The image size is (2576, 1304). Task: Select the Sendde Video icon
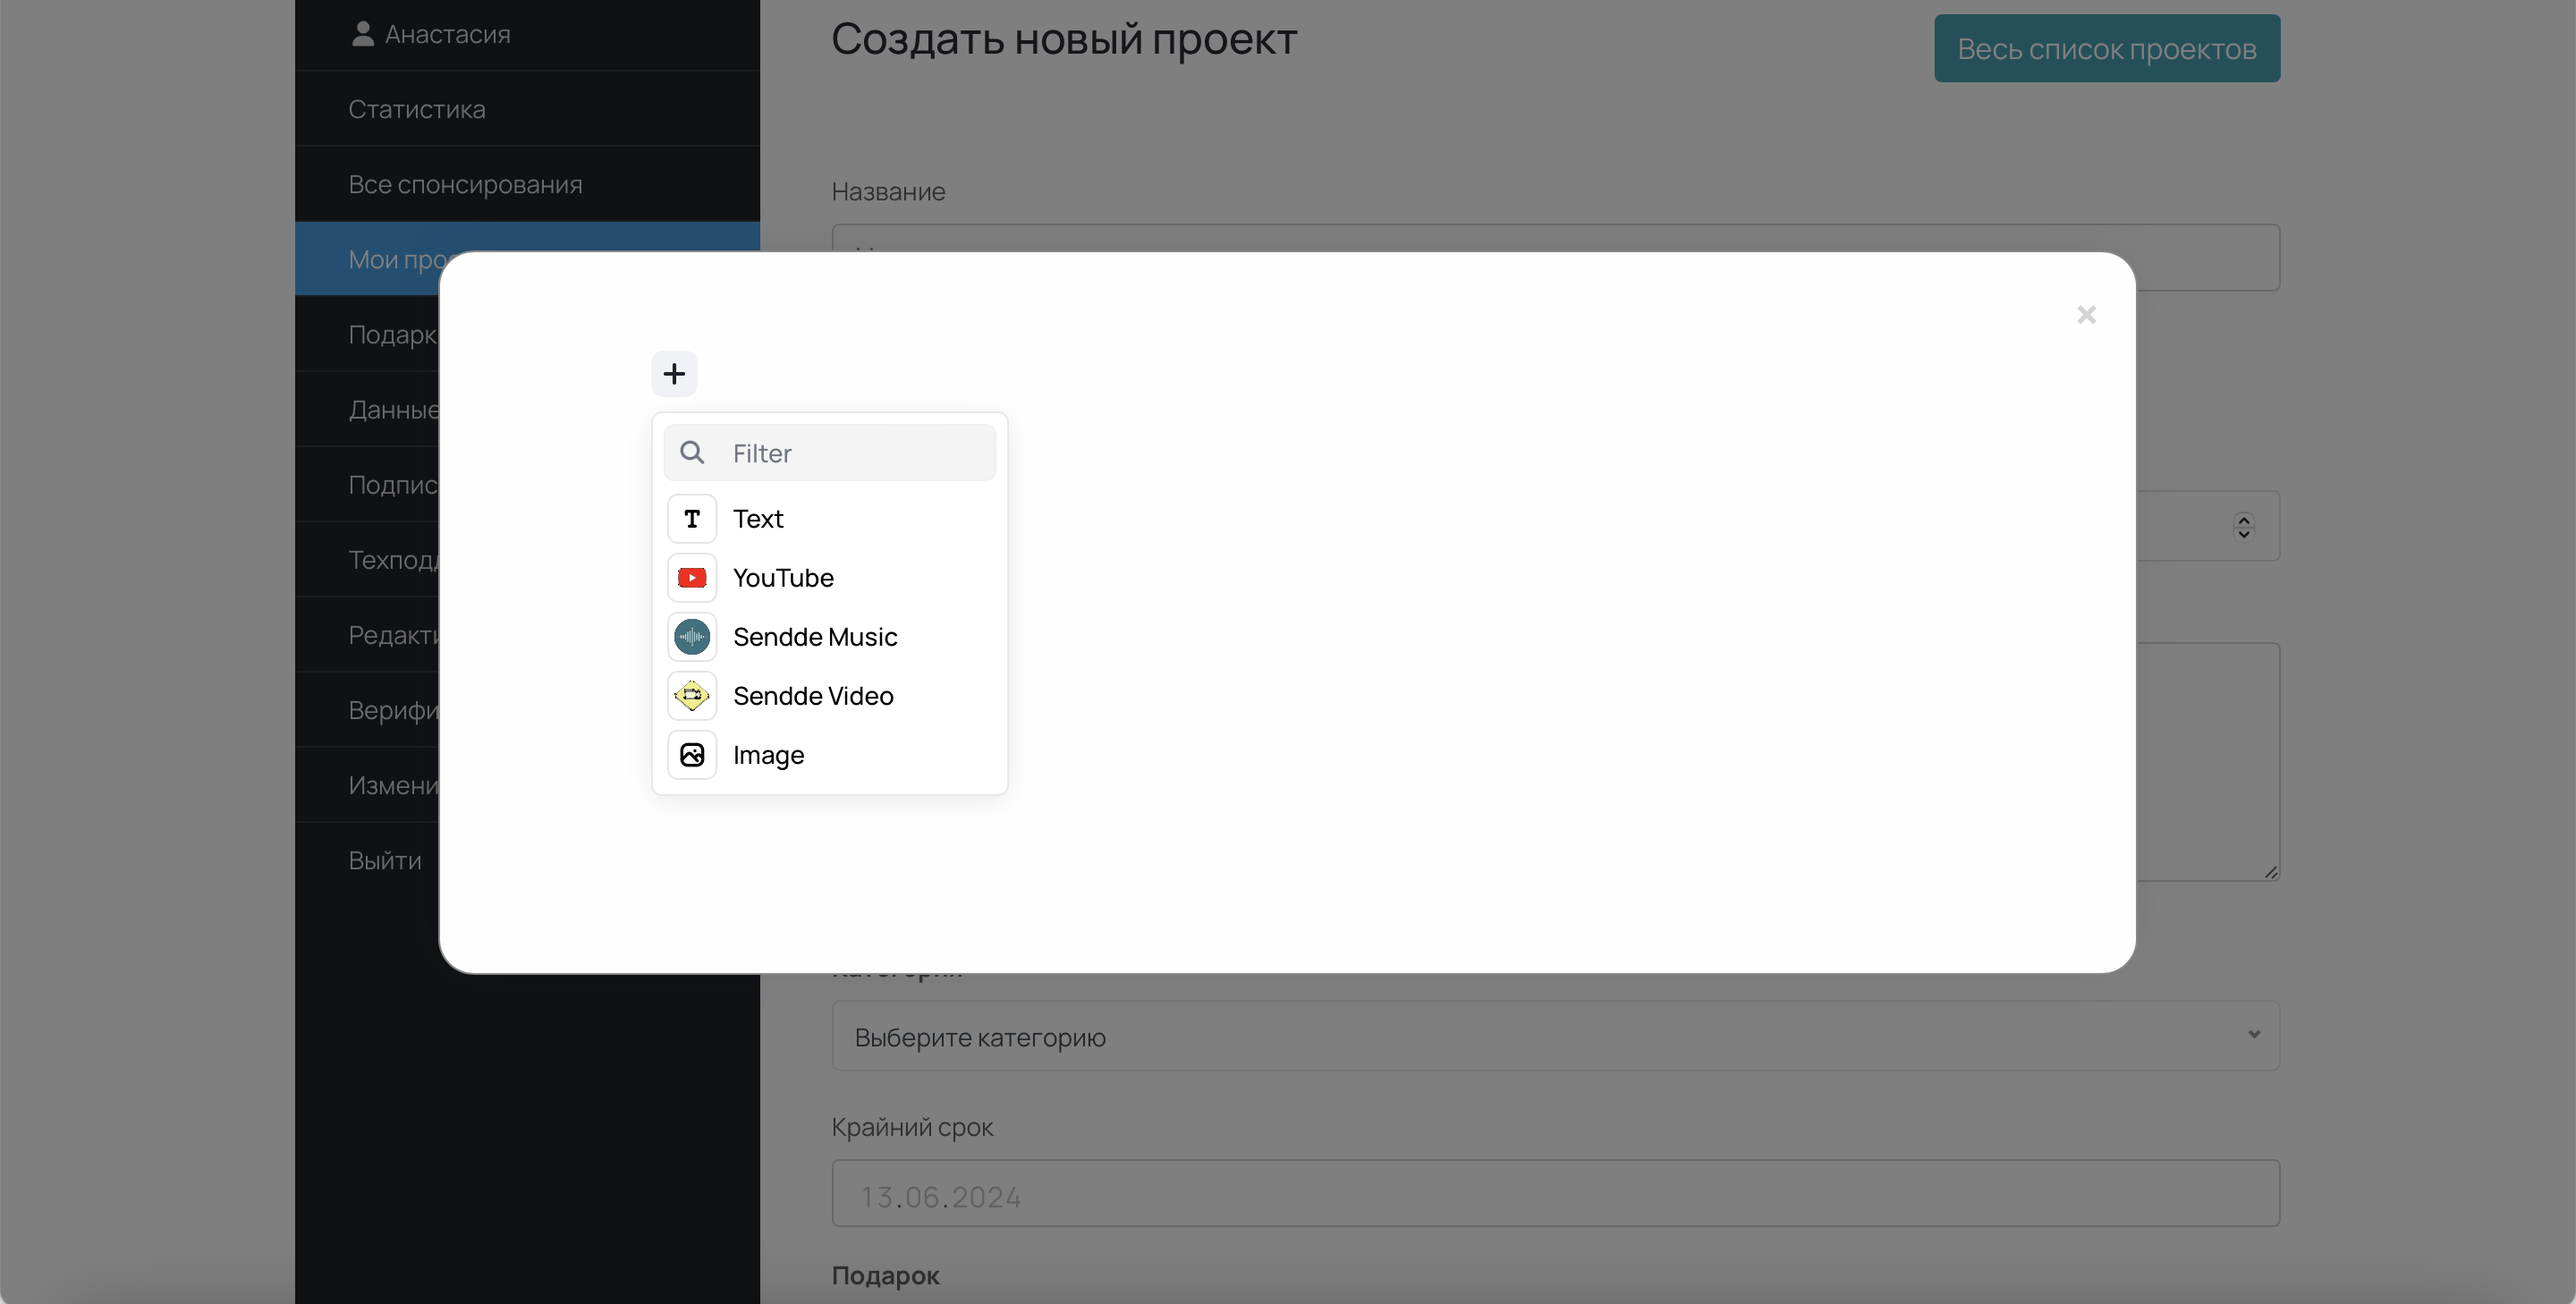tap(692, 696)
